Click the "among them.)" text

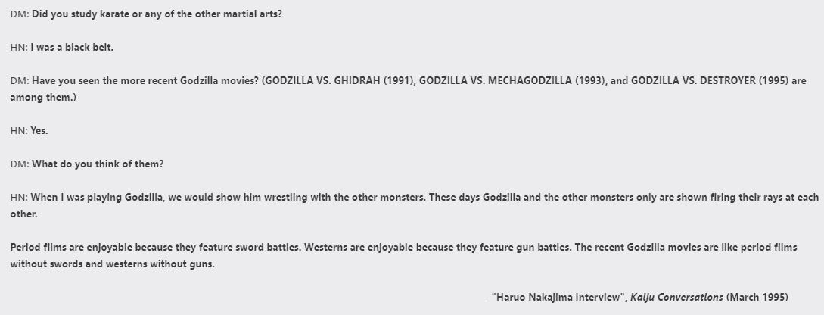(43, 98)
